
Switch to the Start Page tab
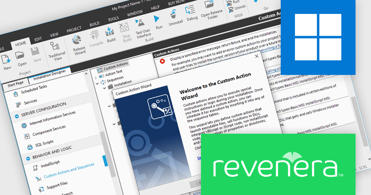point(15,84)
